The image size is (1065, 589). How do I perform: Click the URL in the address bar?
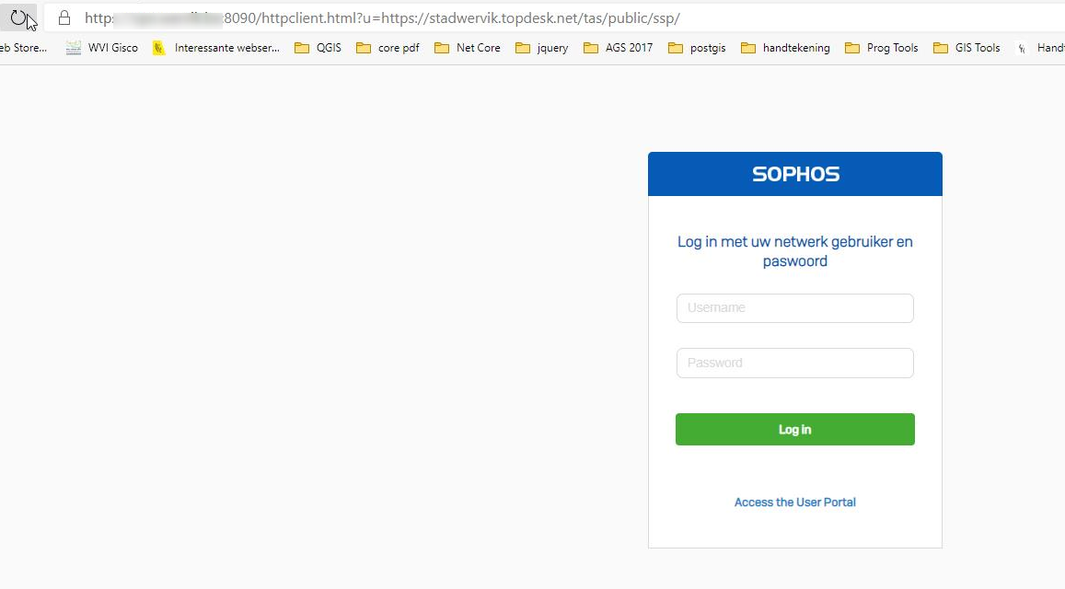[x=382, y=18]
